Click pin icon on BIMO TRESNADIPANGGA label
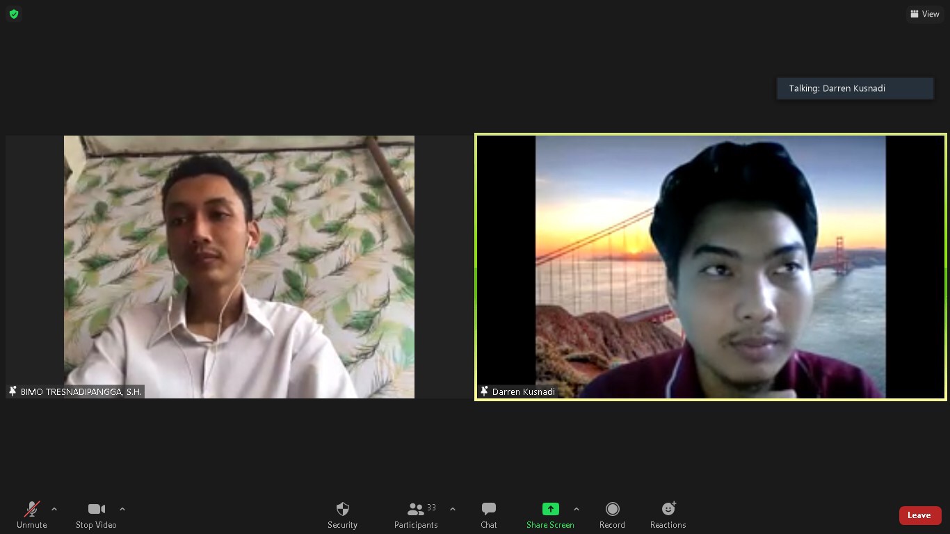The width and height of the screenshot is (950, 534). (x=13, y=391)
